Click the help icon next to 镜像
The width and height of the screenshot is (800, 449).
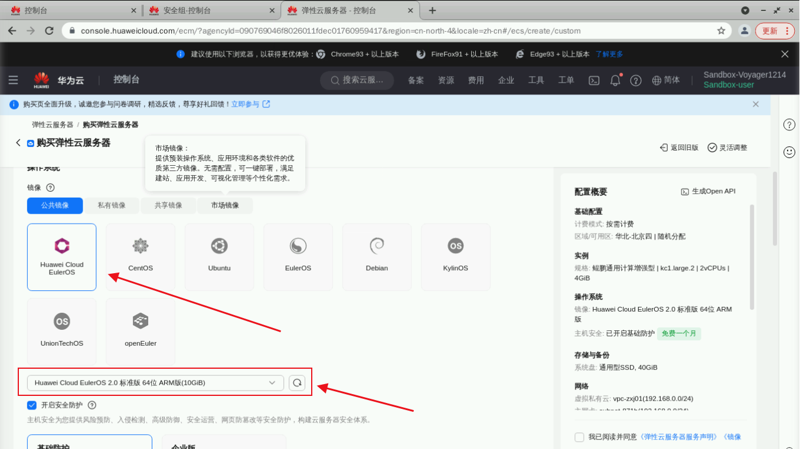(x=50, y=188)
